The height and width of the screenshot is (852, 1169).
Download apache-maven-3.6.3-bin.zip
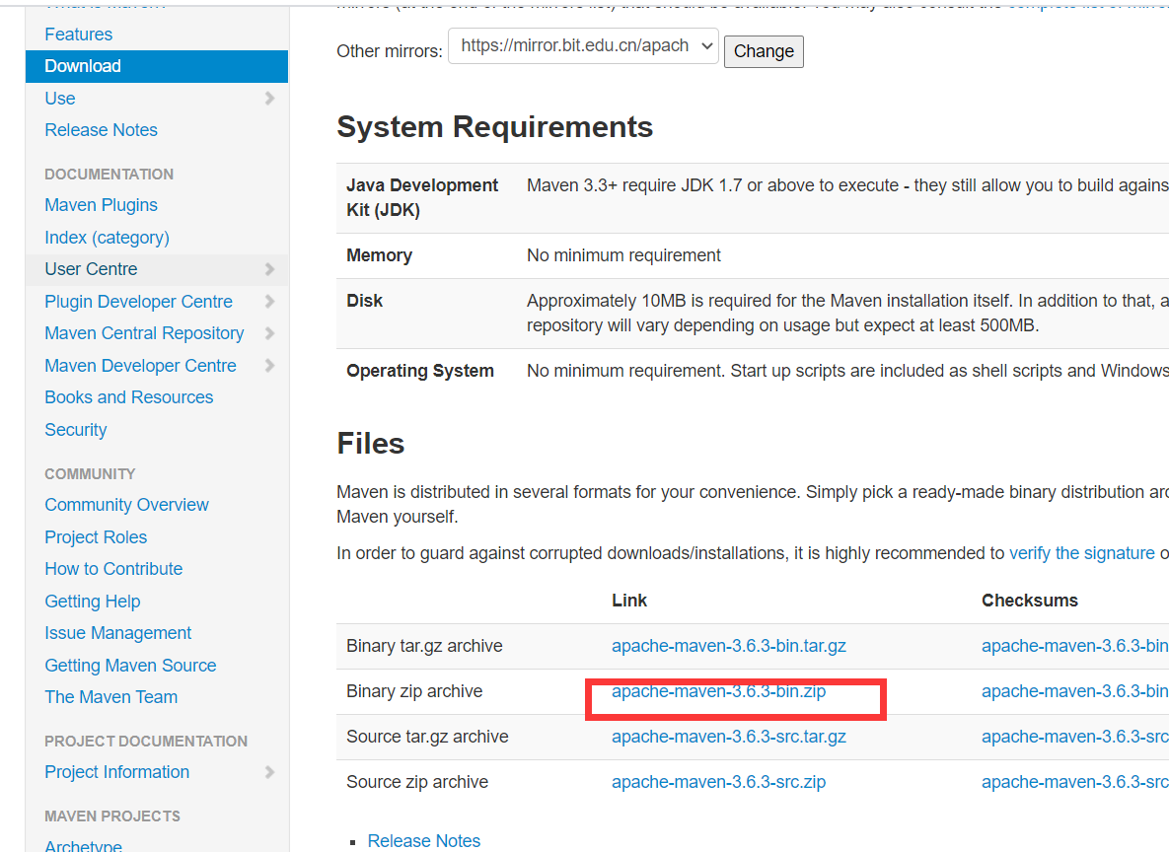719,691
